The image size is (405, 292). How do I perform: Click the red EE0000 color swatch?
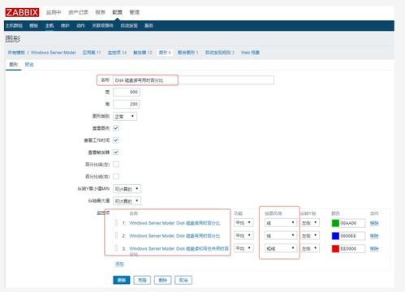tap(335, 248)
